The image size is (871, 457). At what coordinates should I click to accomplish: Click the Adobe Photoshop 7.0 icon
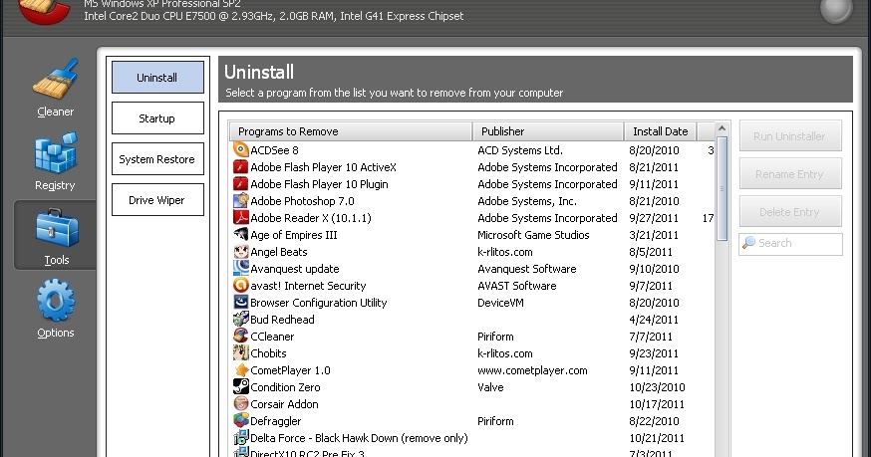tap(240, 201)
